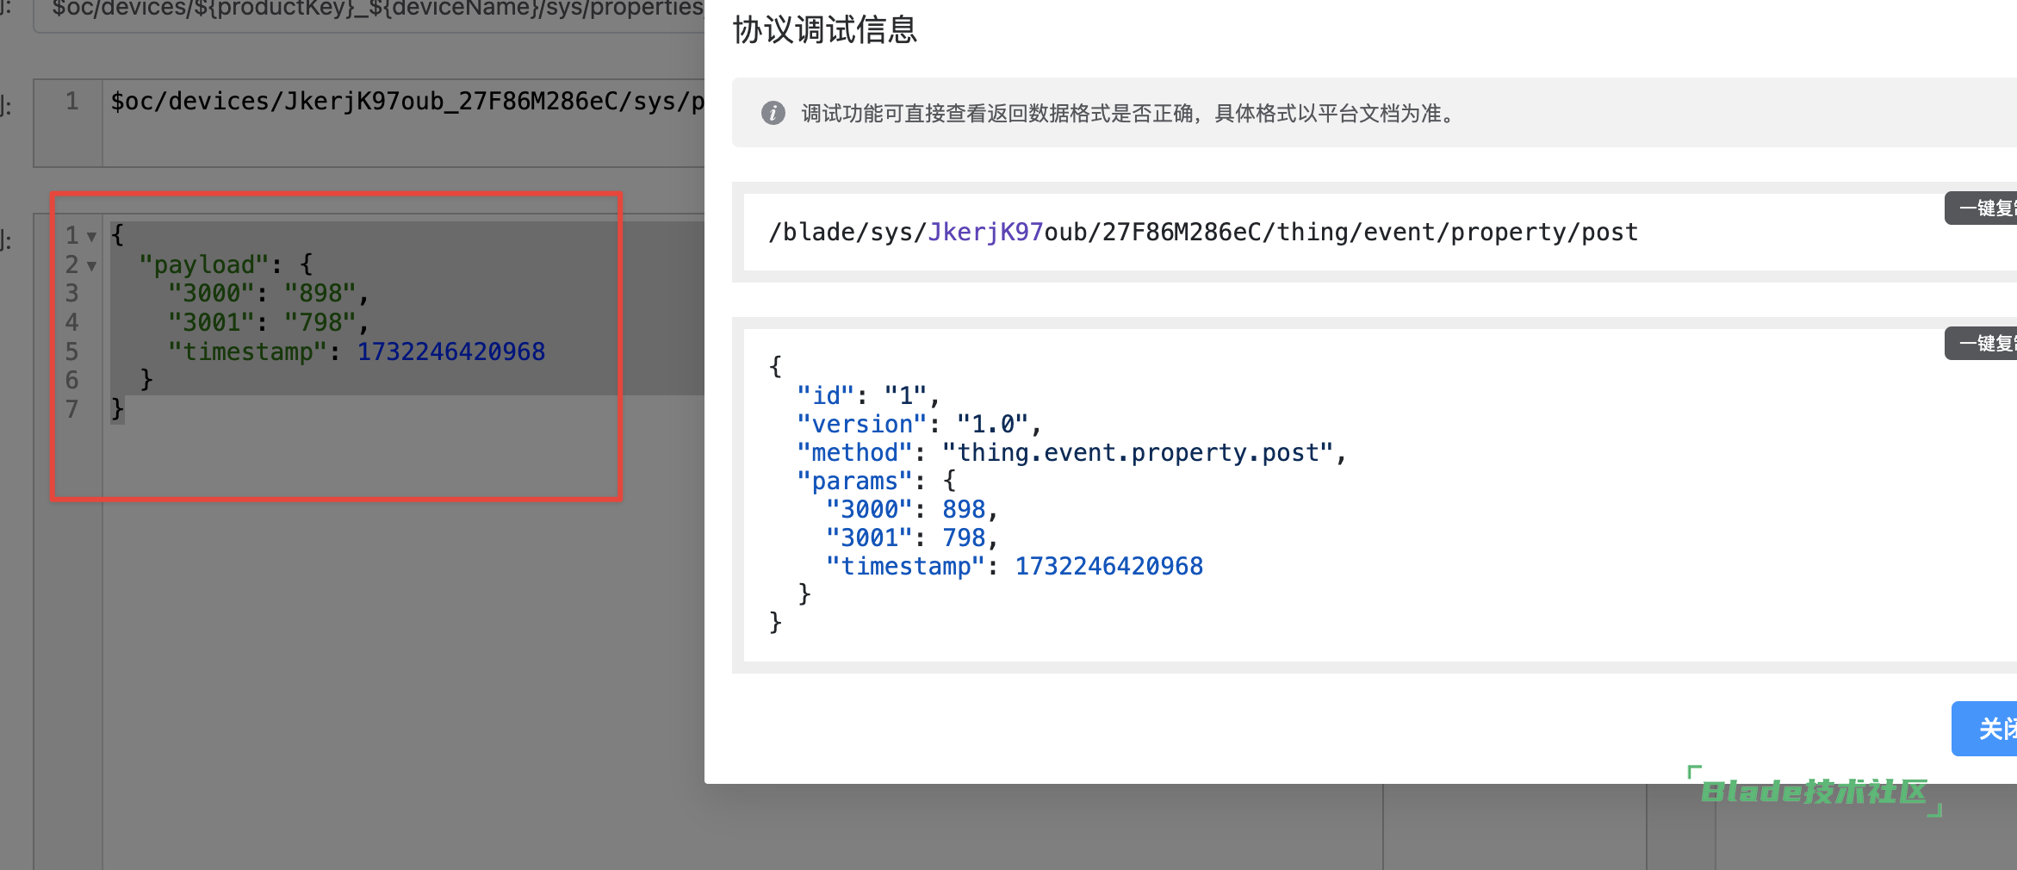Click the info icon in the debug notice
The height and width of the screenshot is (870, 2017).
(773, 114)
